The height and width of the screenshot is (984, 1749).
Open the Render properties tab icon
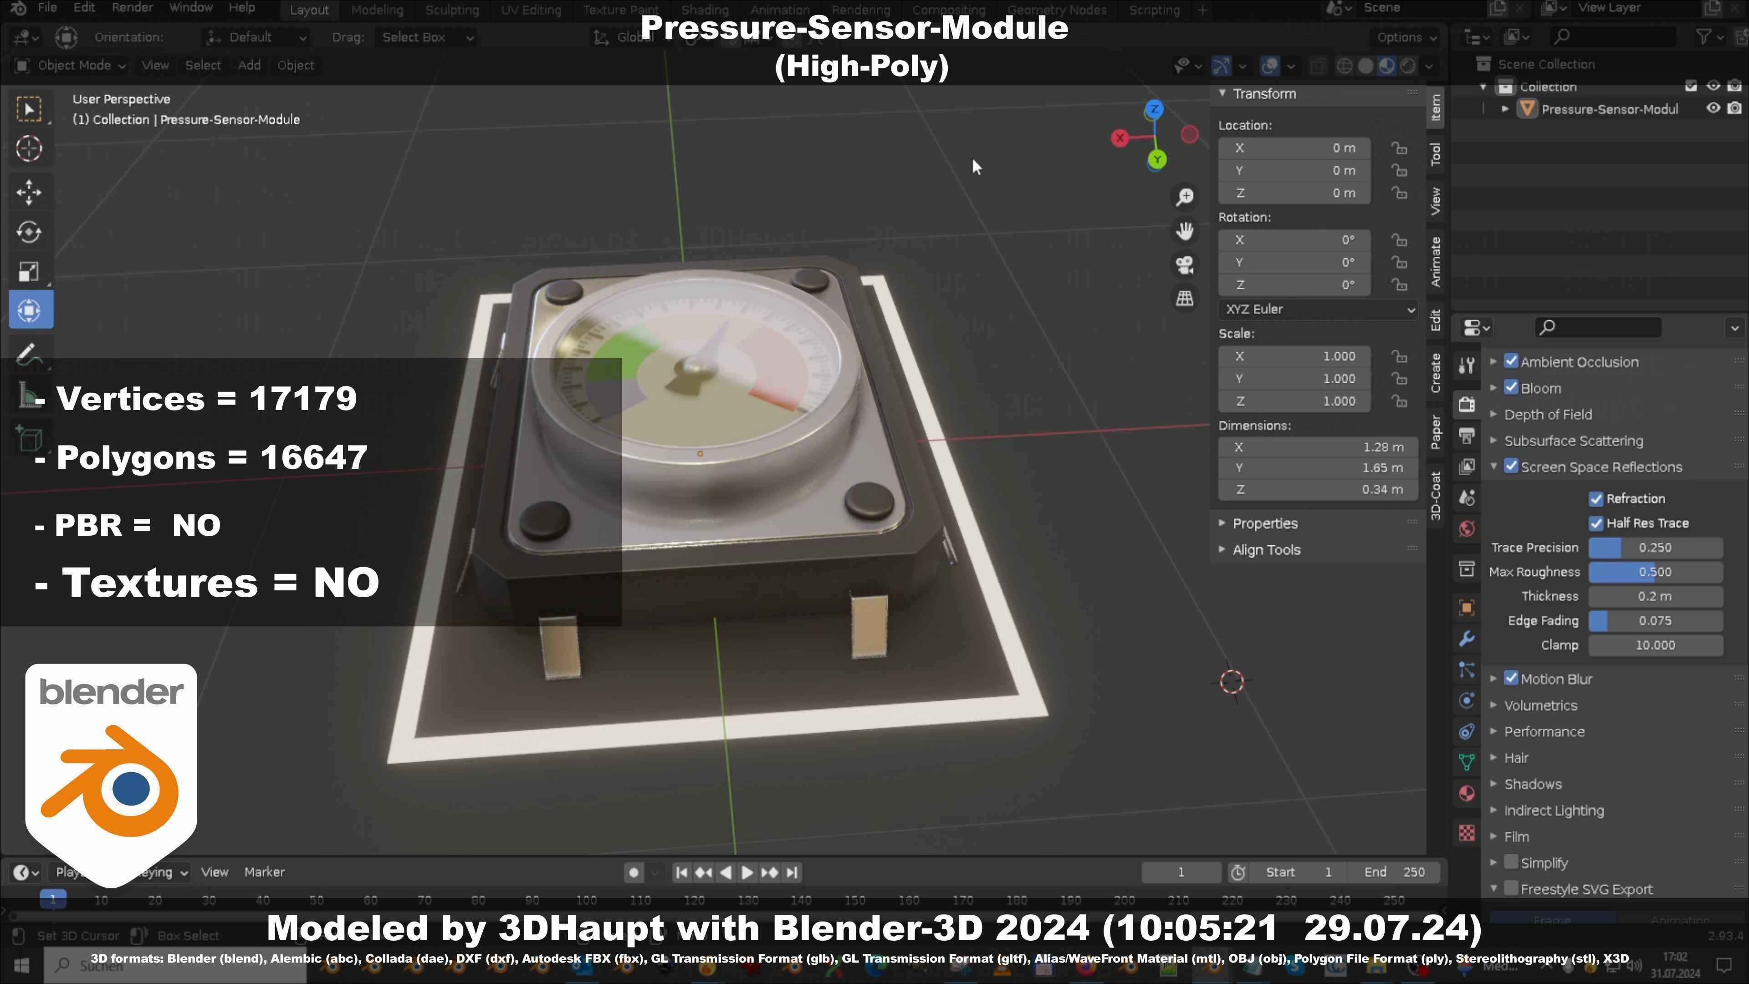pyautogui.click(x=1467, y=405)
